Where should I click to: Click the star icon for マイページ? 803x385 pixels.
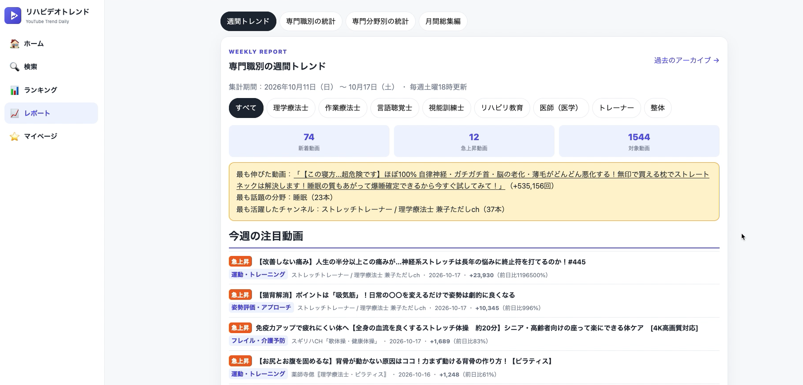[x=15, y=136]
